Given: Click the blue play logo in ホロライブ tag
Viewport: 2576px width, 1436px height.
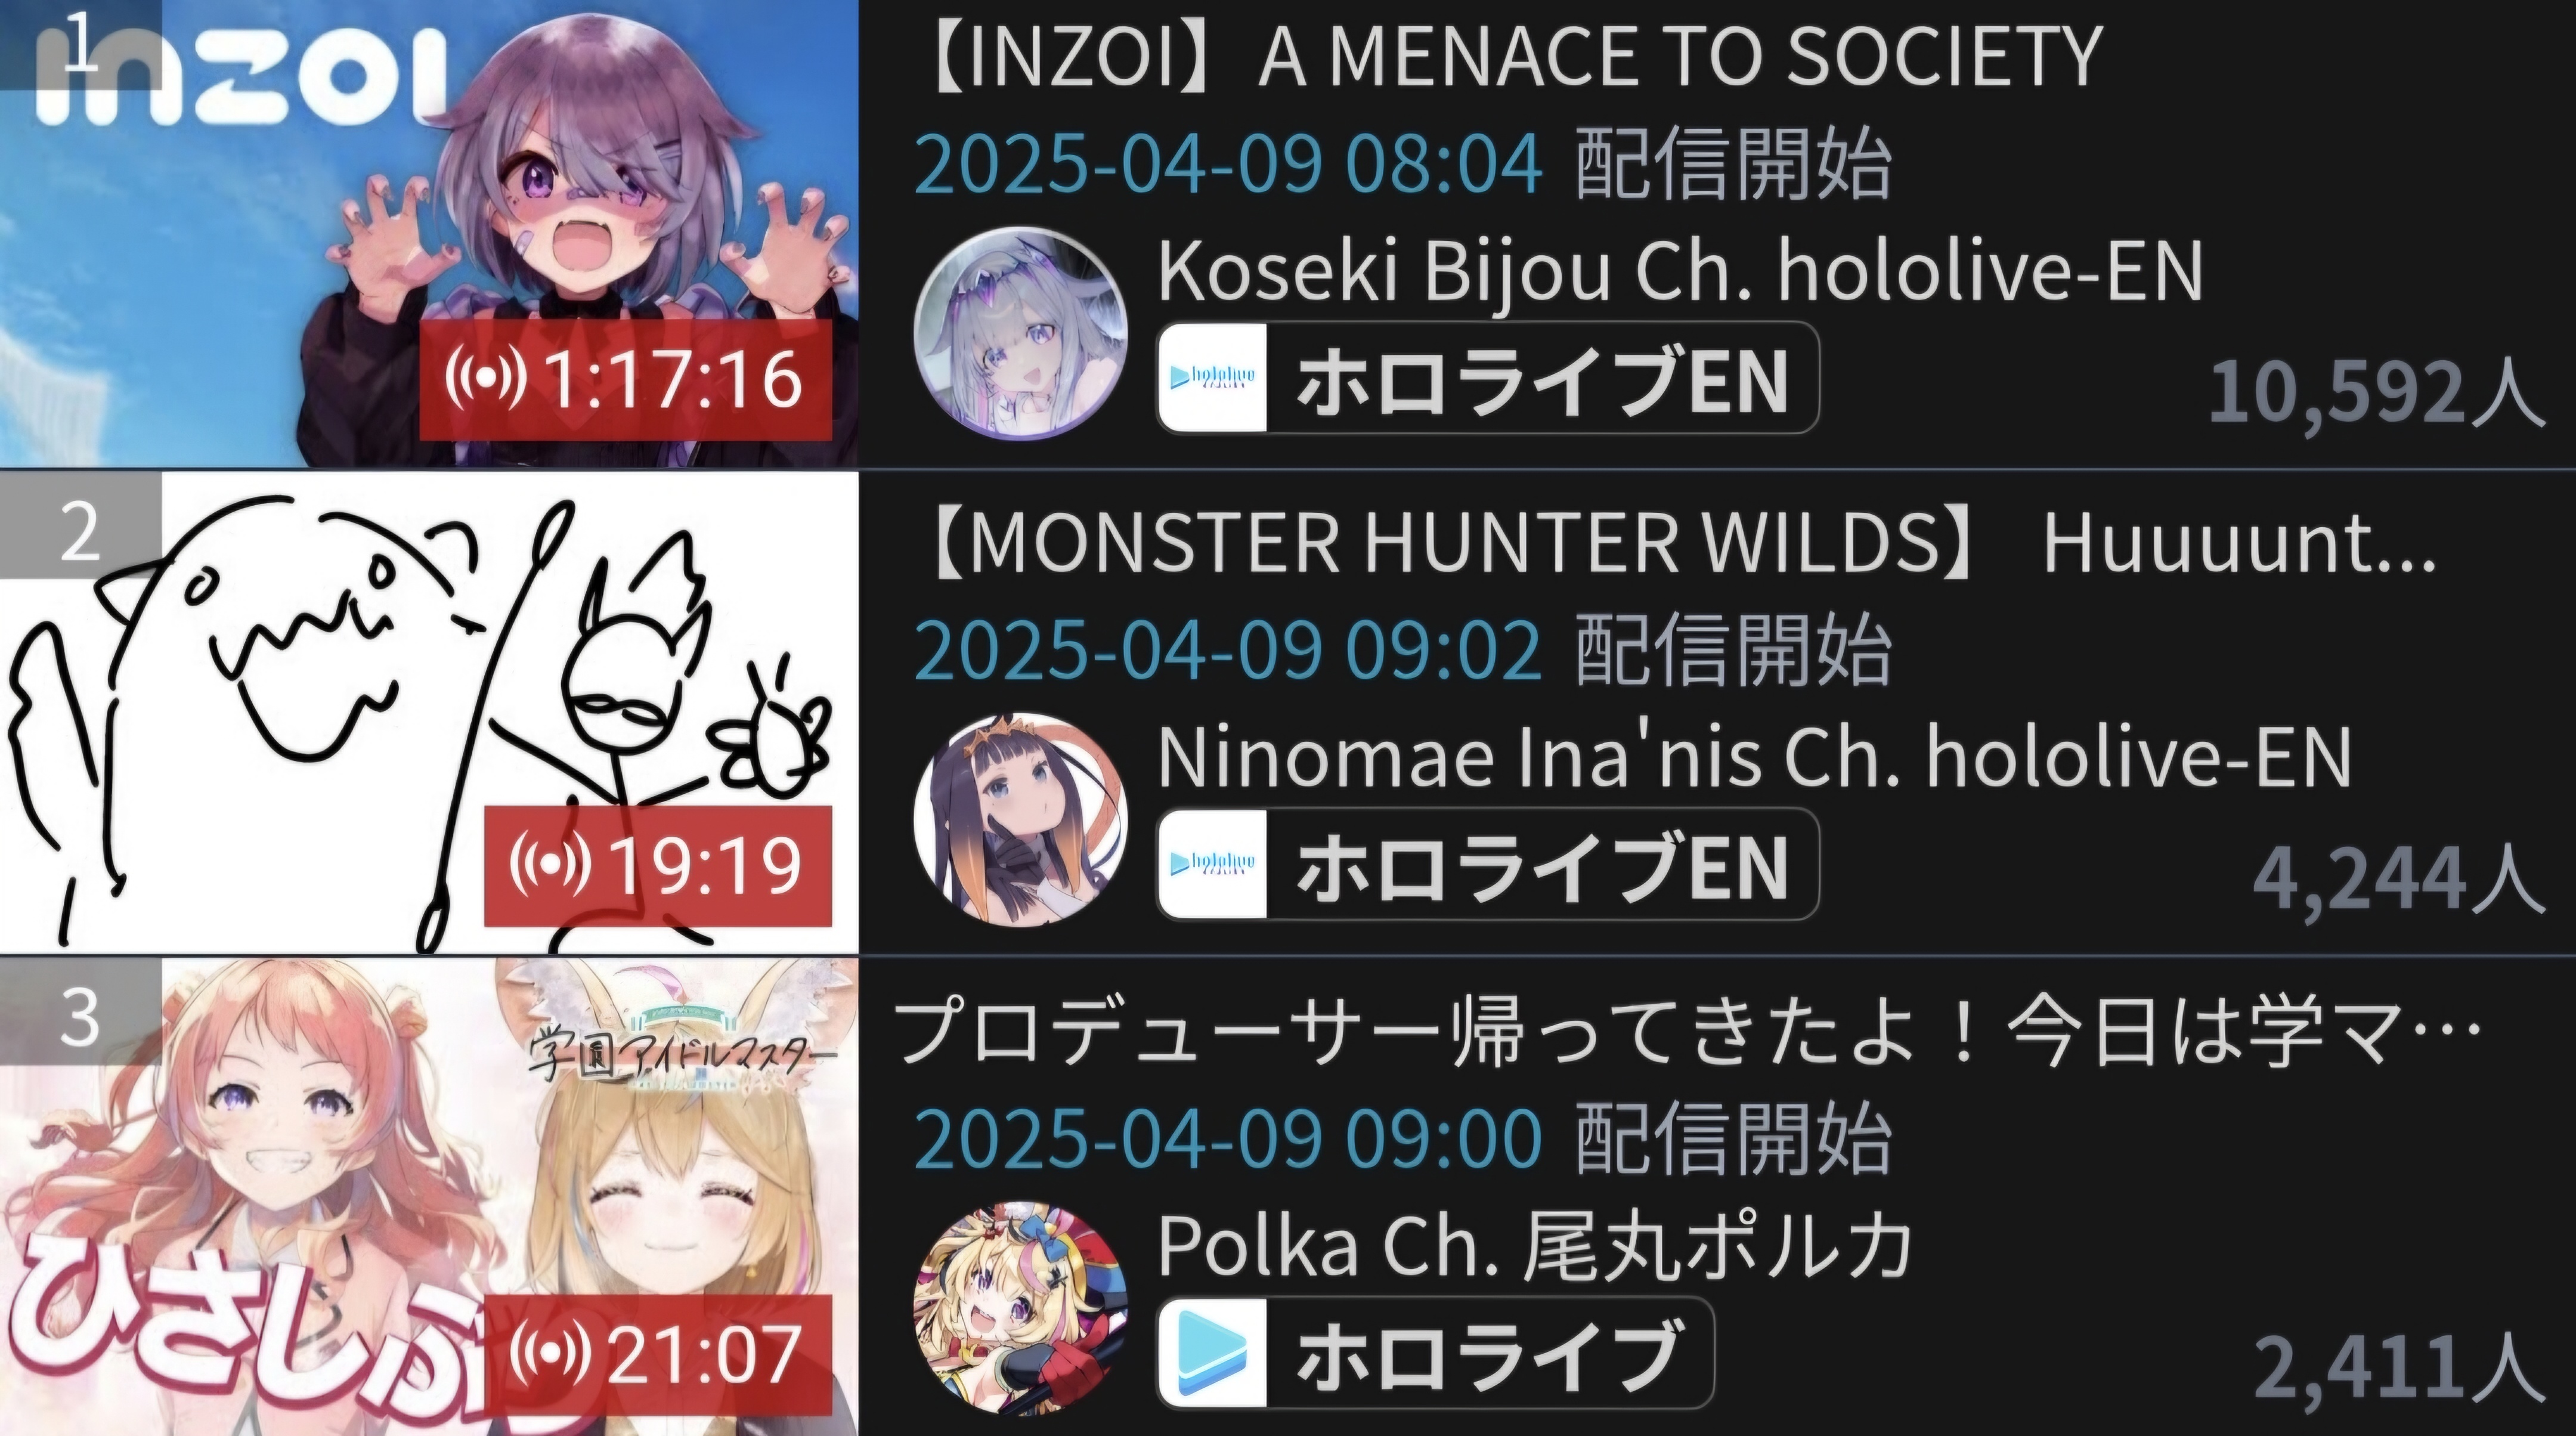Looking at the screenshot, I should click(x=1212, y=1353).
